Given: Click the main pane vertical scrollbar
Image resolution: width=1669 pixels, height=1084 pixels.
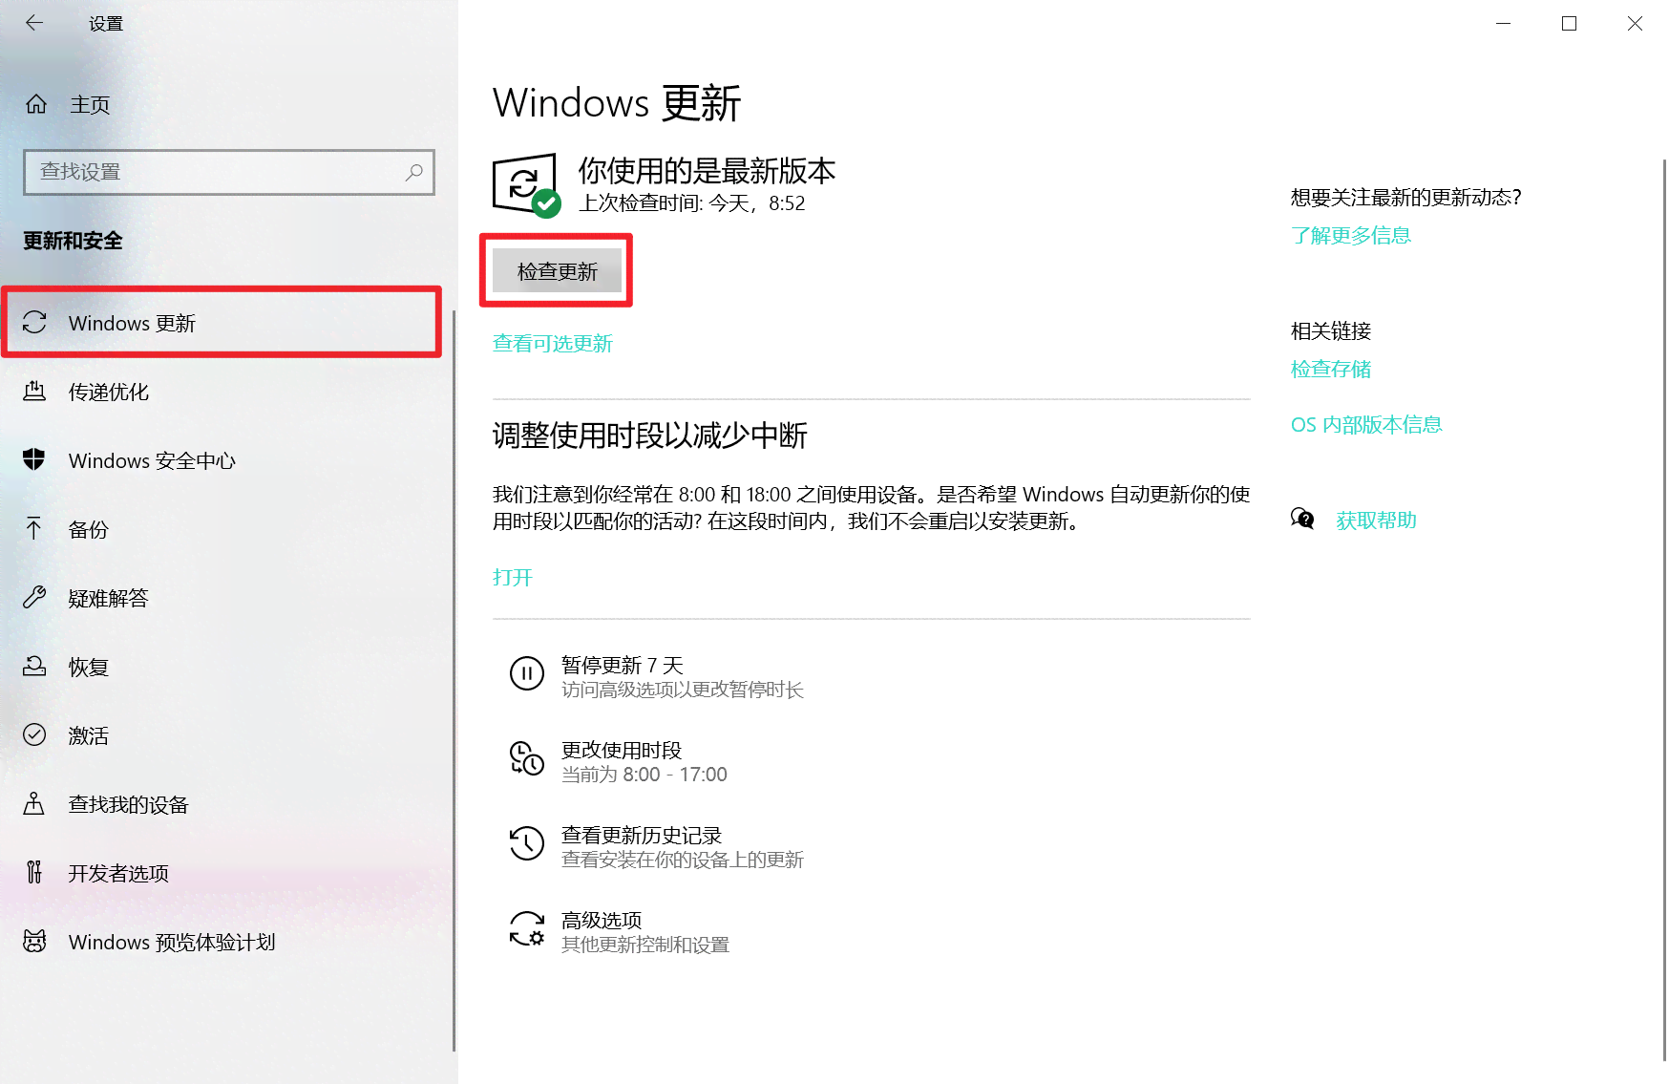Looking at the screenshot, I should pos(1664,609).
